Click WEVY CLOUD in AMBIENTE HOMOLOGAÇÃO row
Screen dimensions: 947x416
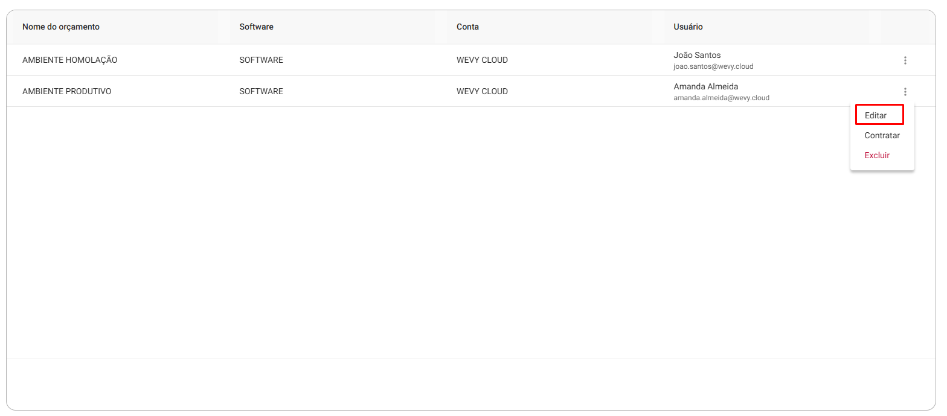click(x=482, y=60)
